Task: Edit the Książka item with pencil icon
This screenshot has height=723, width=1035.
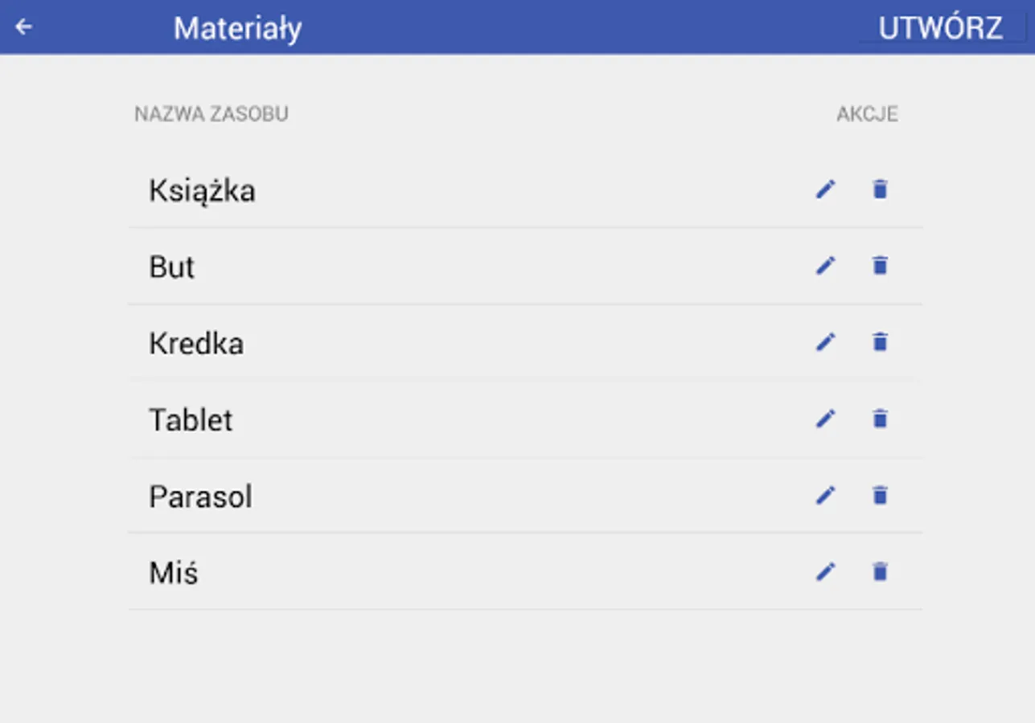Action: pyautogui.click(x=825, y=190)
